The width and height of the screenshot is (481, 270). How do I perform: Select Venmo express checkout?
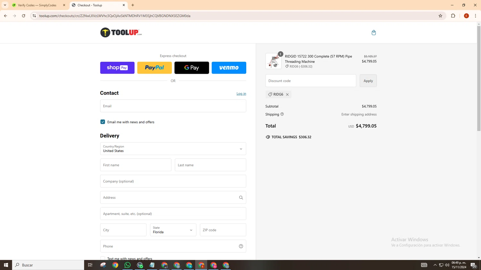(x=229, y=68)
